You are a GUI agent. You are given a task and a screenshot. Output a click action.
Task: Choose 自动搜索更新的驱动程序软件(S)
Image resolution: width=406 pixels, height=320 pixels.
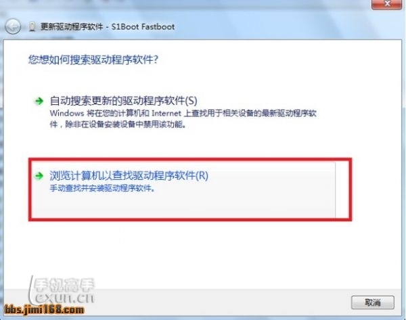coord(123,101)
